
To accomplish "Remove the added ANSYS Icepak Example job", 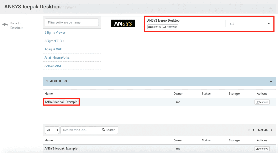I will (x=262, y=102).
